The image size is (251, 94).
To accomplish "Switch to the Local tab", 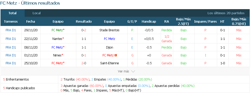I will pos(37,13).
